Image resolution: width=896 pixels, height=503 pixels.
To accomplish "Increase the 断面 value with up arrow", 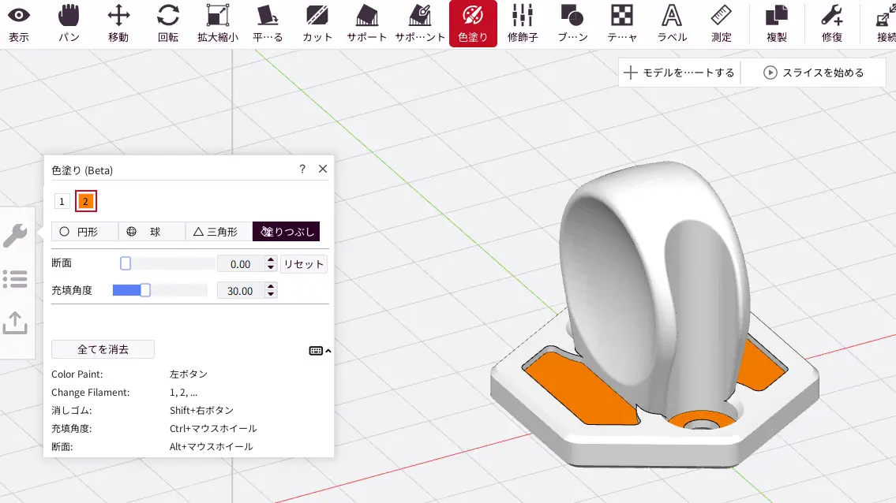I will point(272,260).
